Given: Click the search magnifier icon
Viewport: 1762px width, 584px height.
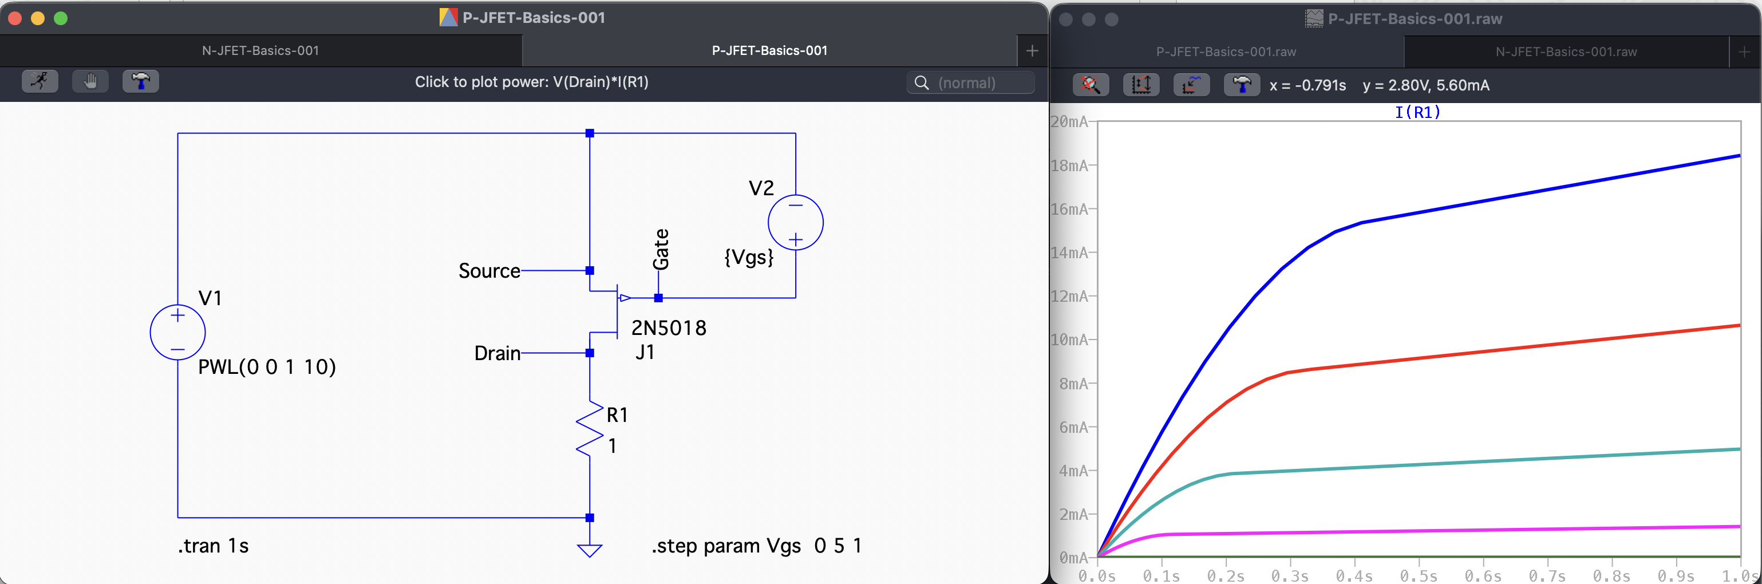Looking at the screenshot, I should [x=921, y=83].
